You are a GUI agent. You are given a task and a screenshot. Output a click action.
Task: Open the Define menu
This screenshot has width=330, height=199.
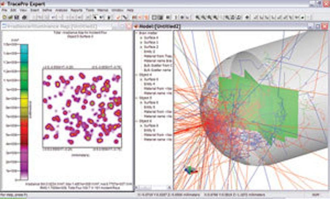tap(47, 10)
